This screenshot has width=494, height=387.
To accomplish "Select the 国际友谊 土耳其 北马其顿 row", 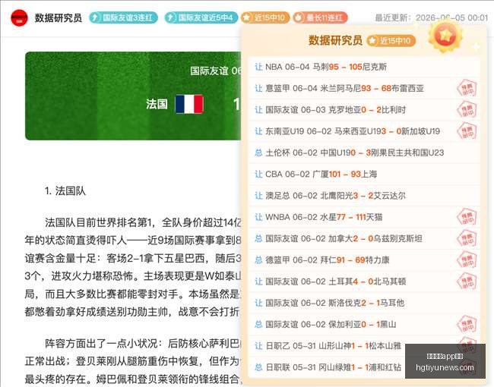I will 364,282.
